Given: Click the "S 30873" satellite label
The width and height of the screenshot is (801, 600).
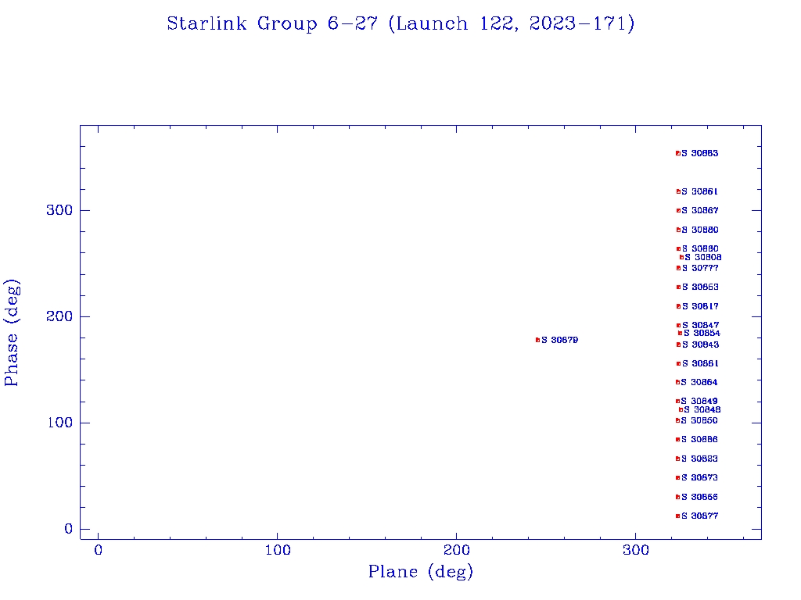Looking at the screenshot, I should click(x=699, y=477).
